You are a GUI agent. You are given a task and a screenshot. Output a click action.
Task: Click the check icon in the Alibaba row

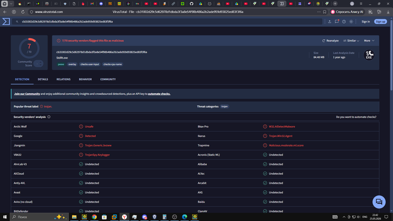(265, 164)
